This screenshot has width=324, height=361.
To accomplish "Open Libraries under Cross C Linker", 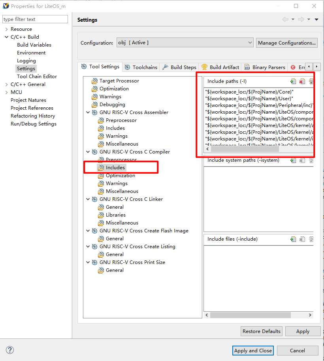I will (x=115, y=215).
